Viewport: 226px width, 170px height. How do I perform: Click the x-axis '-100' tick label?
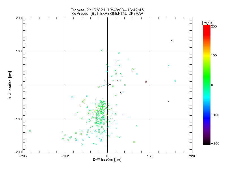pyautogui.click(x=65, y=156)
